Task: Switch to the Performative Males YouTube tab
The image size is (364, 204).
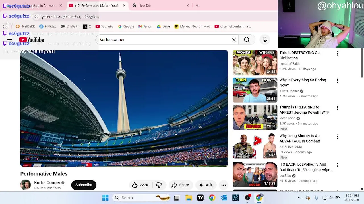Action: (97, 5)
